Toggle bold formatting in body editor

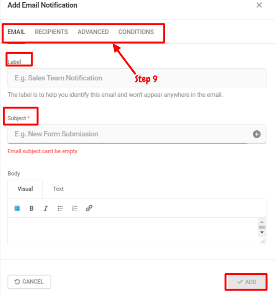coord(31,208)
